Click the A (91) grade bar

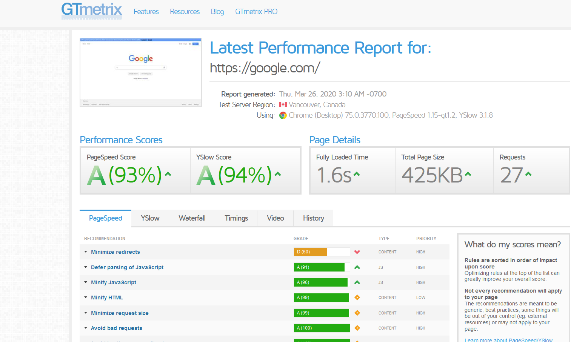[322, 267]
